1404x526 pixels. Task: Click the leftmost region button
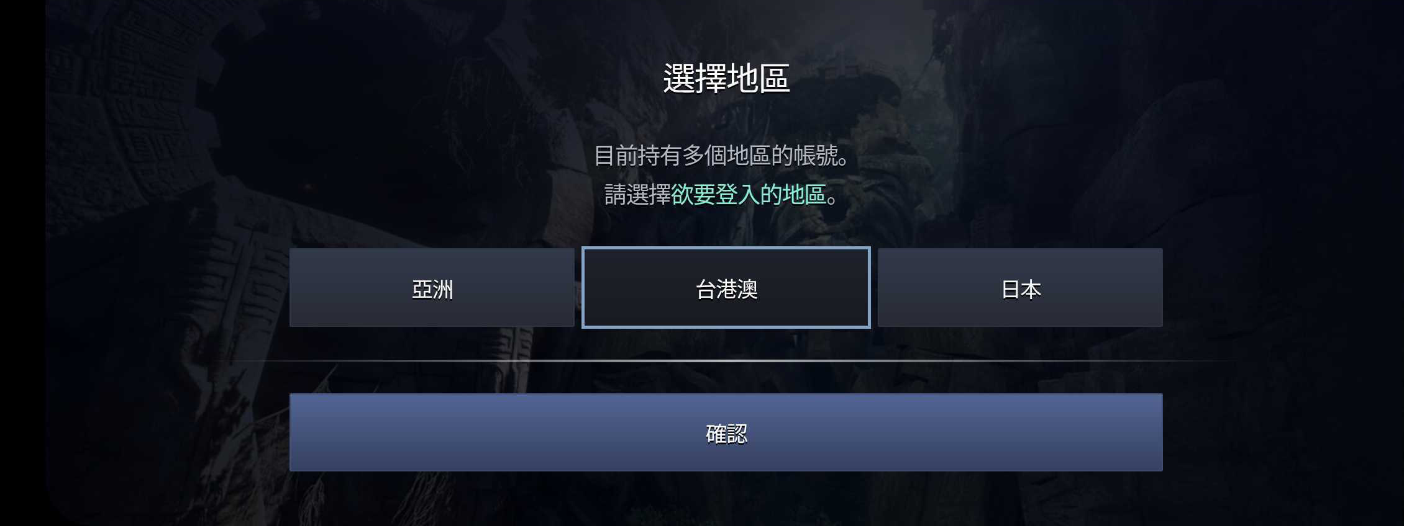(432, 288)
